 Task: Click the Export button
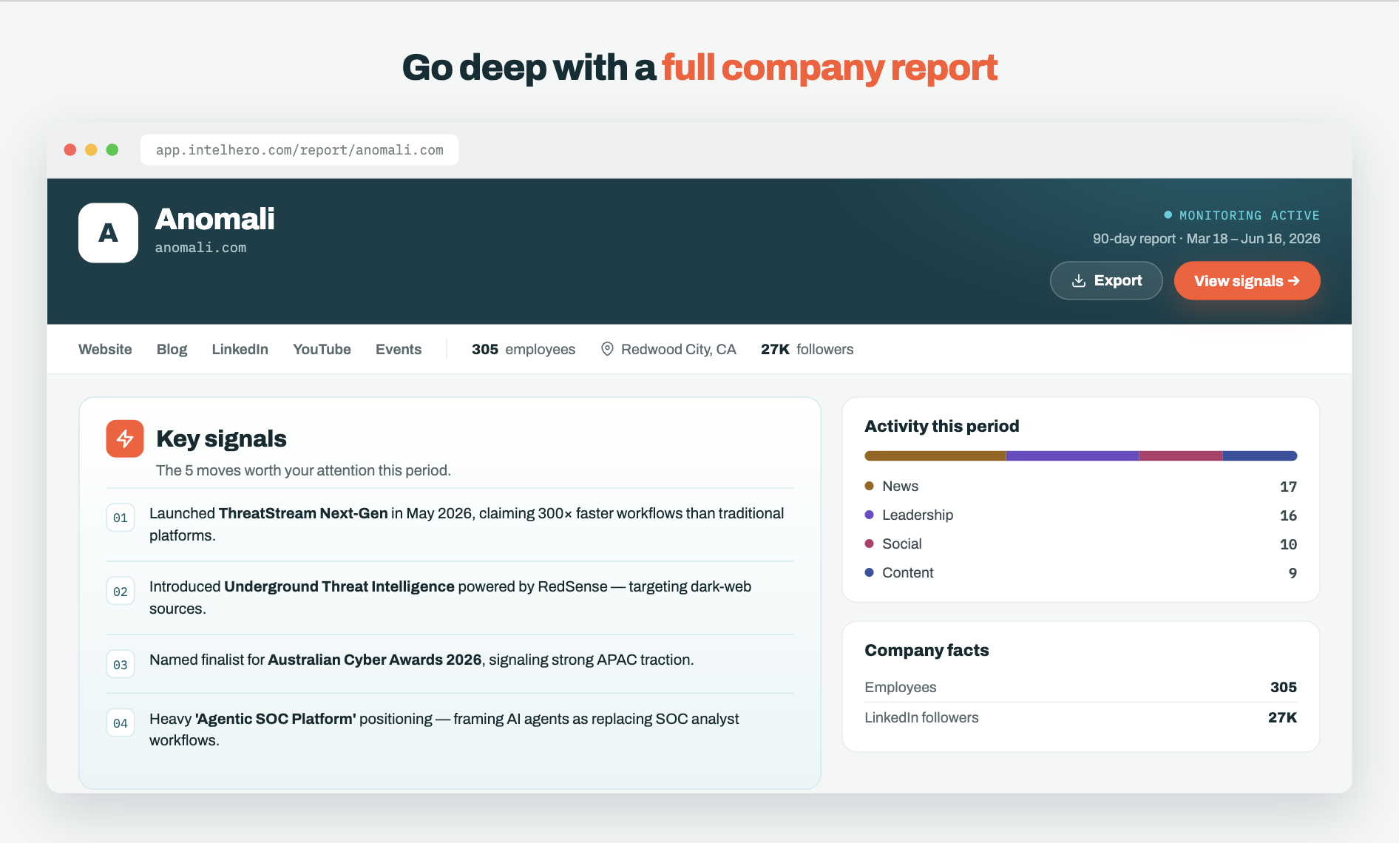[x=1106, y=281]
